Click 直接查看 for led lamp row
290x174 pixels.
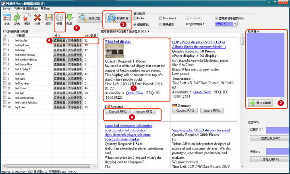[x=60, y=50]
